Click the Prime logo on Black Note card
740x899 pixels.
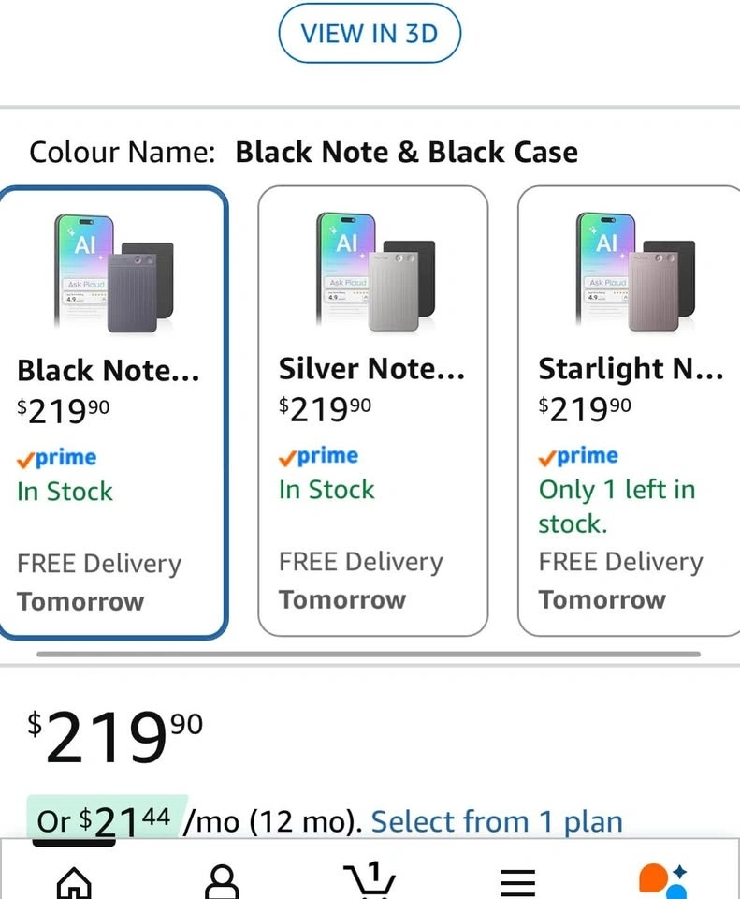click(x=57, y=458)
